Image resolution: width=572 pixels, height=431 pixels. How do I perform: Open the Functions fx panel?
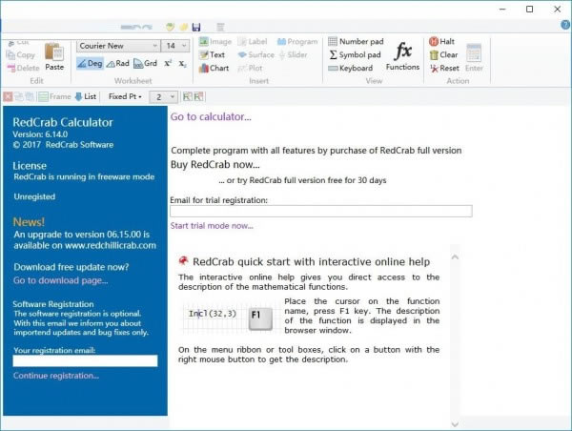tap(402, 55)
